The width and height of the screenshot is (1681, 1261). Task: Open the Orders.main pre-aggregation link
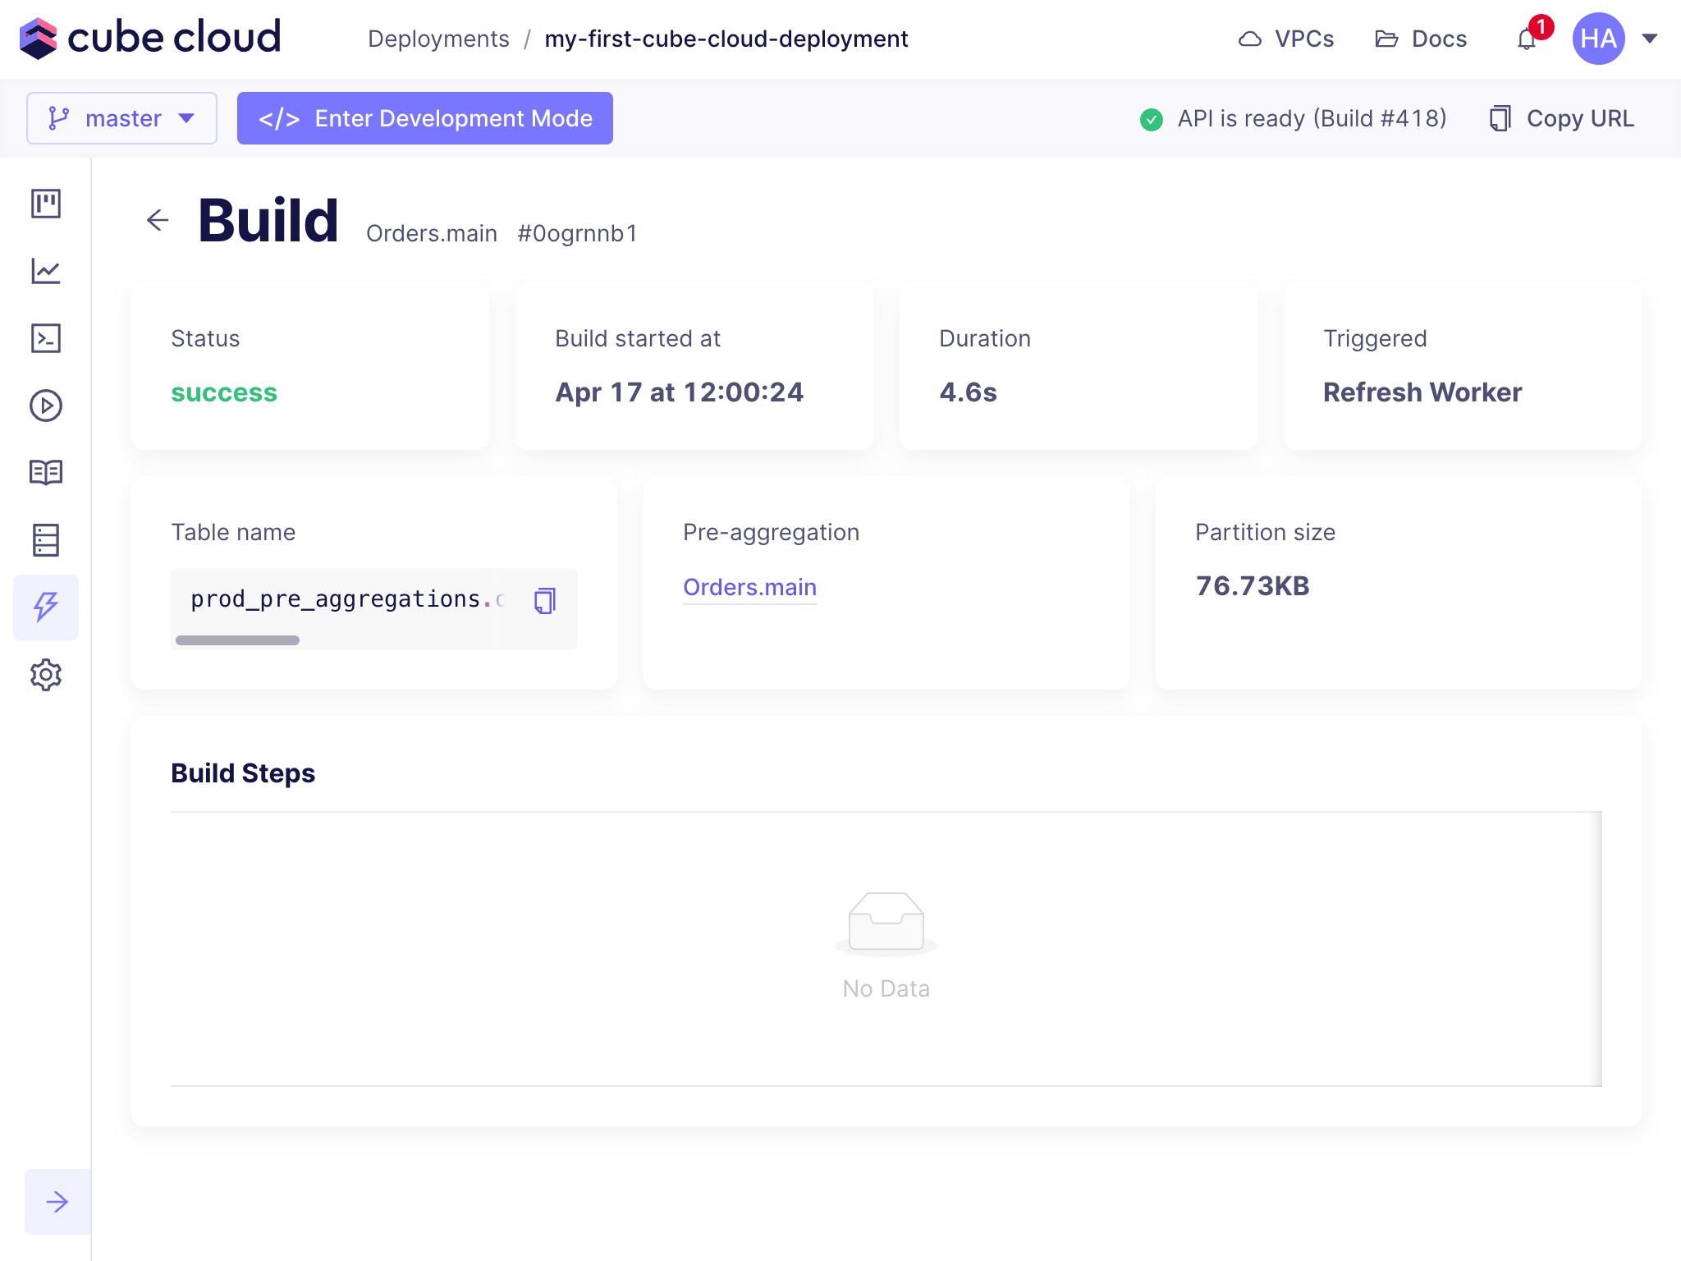pyautogui.click(x=749, y=587)
